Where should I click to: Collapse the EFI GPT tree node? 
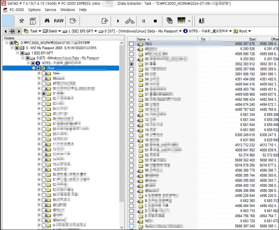[17, 53]
